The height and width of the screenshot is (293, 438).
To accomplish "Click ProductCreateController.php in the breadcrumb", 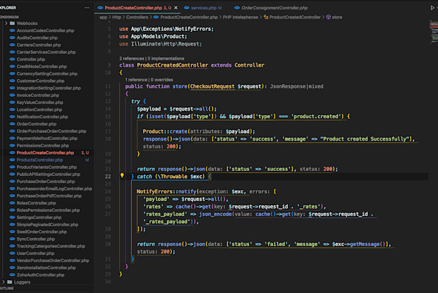I will [186, 17].
